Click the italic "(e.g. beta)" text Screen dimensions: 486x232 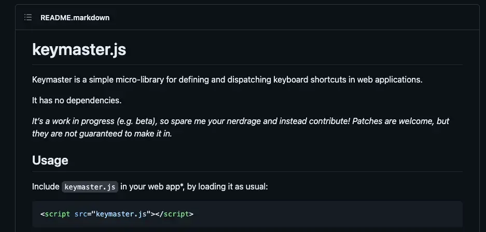coord(137,121)
